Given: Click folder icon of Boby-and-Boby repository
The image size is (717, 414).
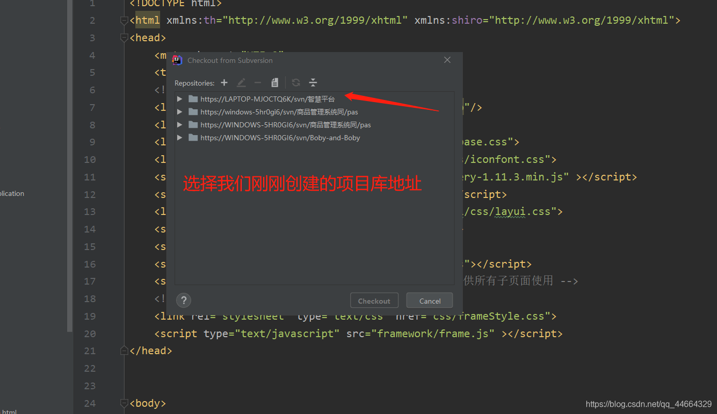Looking at the screenshot, I should (193, 138).
